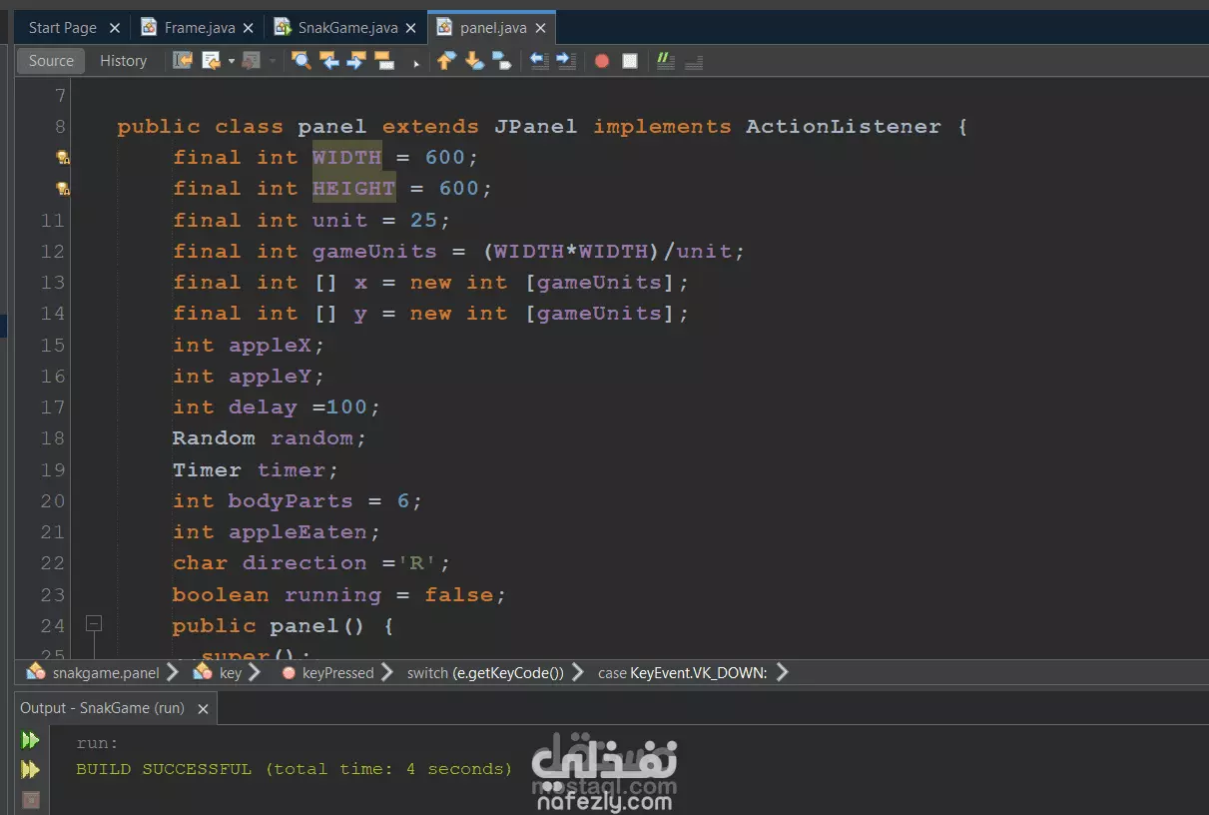Close the panel.java tab
The width and height of the screenshot is (1209, 815).
point(540,28)
